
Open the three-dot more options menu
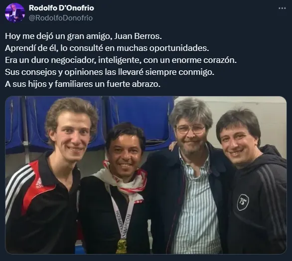282,8
